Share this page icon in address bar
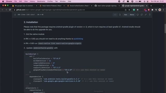 tap(126, 10)
